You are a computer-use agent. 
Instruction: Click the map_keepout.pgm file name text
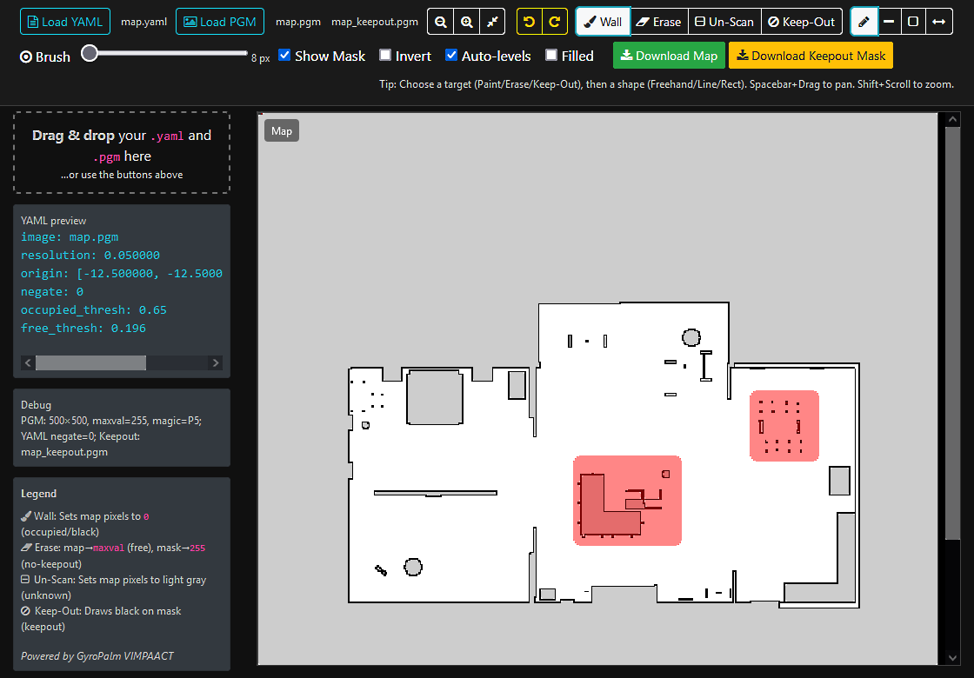(x=375, y=22)
